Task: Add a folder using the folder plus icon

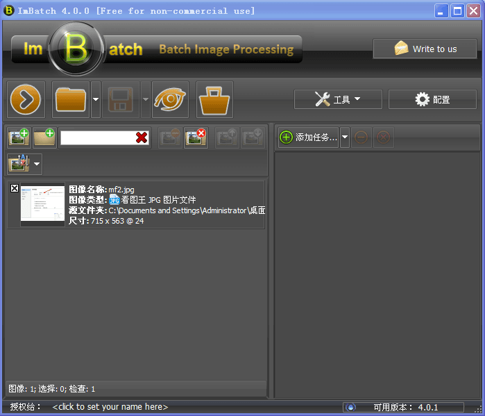Action: tap(45, 138)
